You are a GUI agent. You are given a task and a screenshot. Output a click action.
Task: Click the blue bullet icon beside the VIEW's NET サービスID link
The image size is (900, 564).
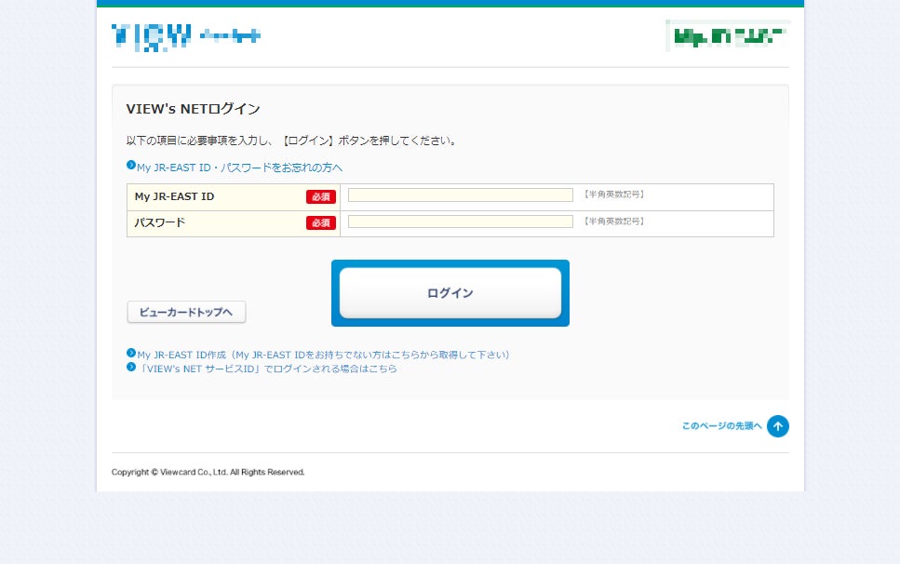click(131, 367)
